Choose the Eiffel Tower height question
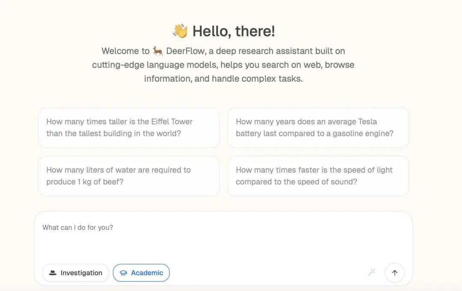Screen dimensions: 462x291 129,128
